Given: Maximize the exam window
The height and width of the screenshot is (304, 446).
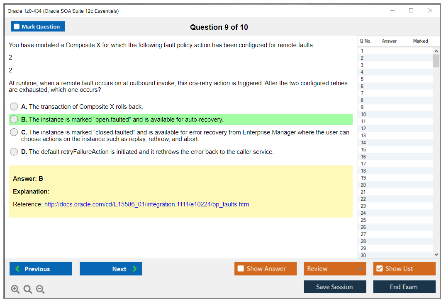Looking at the screenshot, I should pos(411,11).
